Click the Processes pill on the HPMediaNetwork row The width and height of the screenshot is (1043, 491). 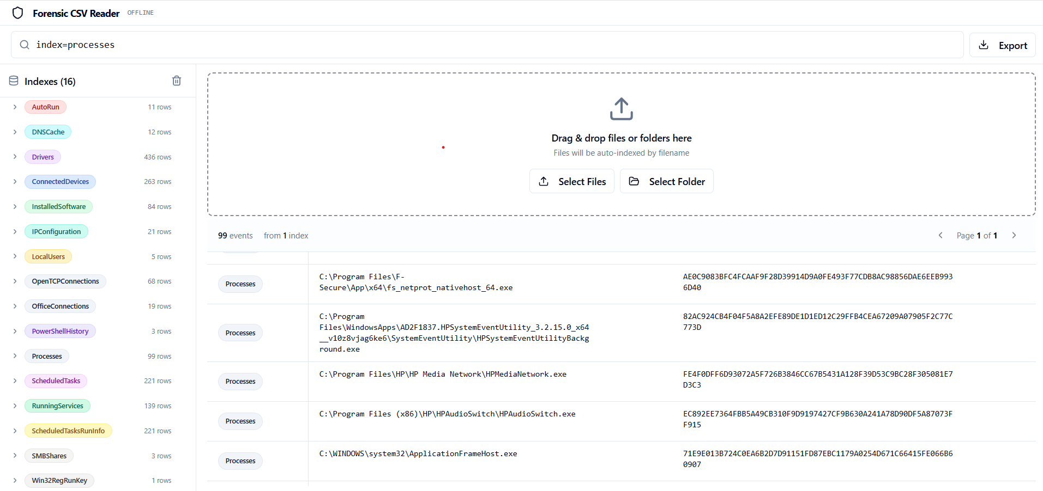(240, 381)
